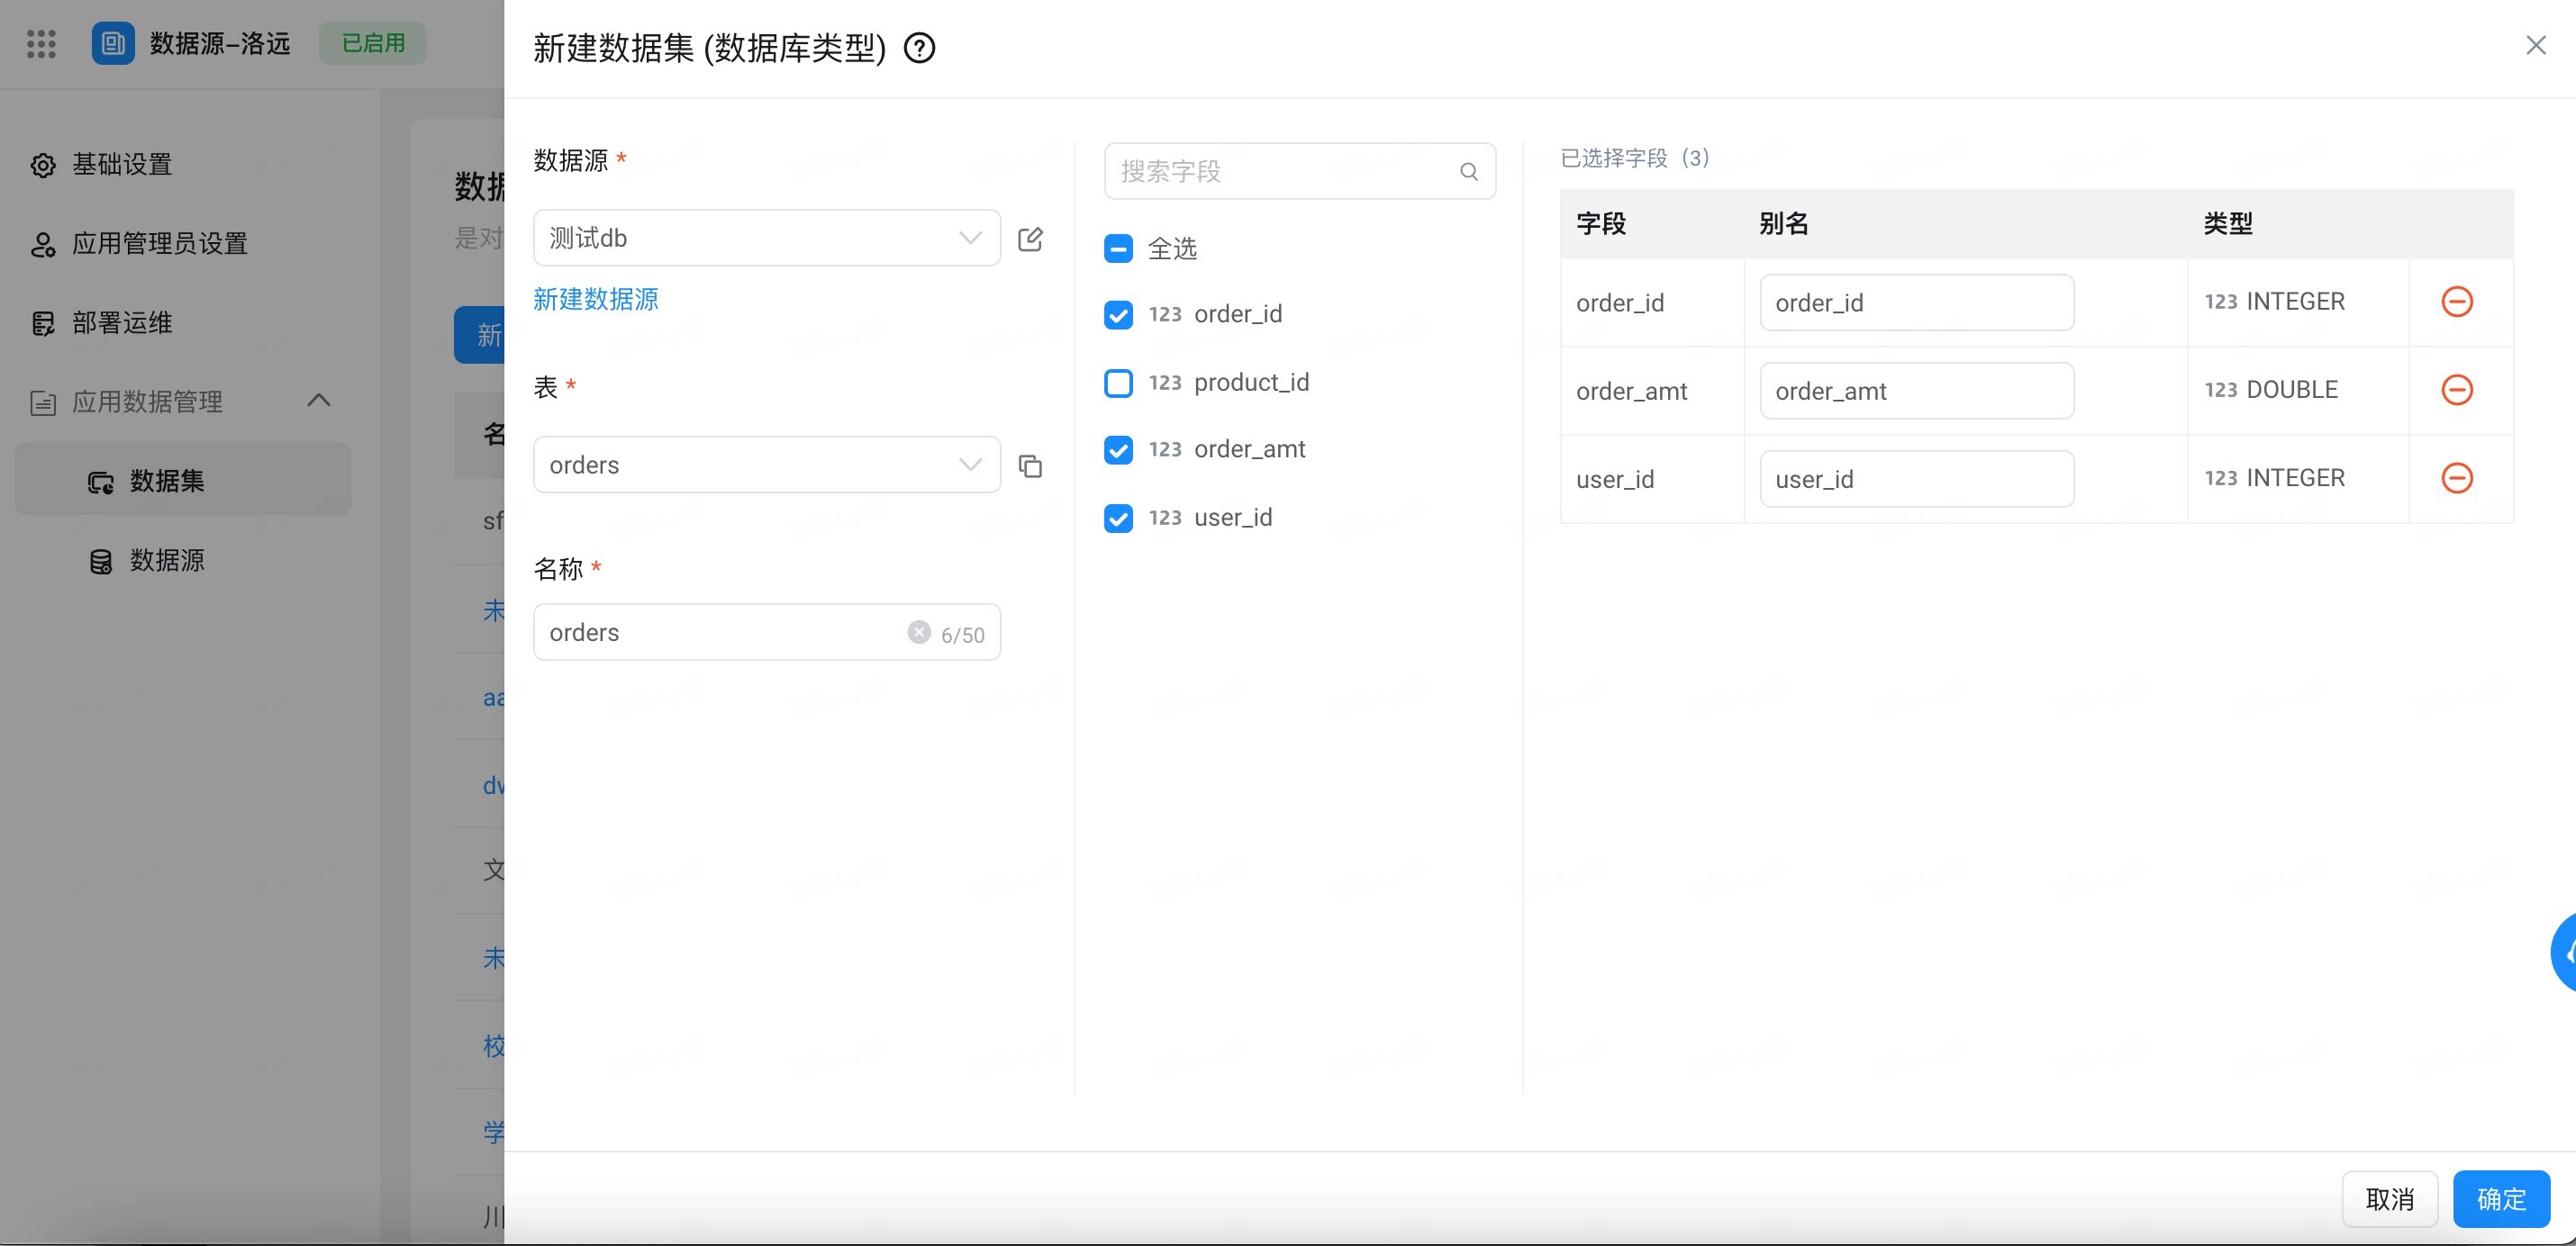Toggle the 全选 select-all checkbox

(x=1118, y=248)
